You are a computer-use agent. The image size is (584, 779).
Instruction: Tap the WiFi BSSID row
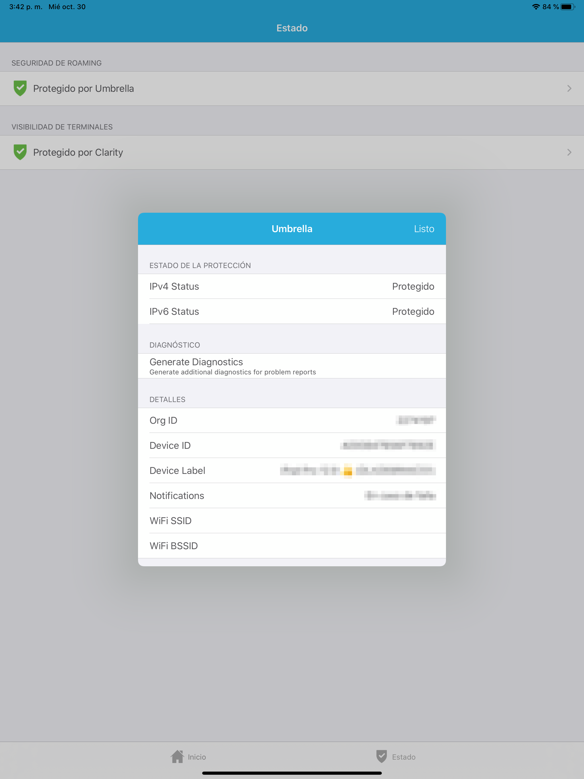click(x=292, y=545)
